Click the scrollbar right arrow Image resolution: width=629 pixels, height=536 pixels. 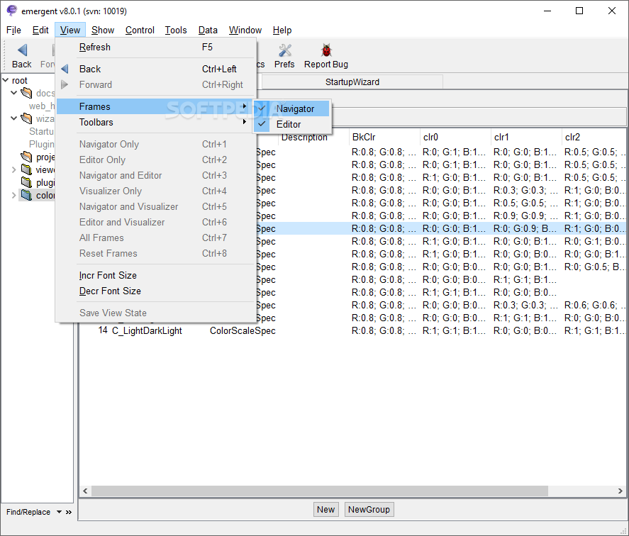click(620, 491)
